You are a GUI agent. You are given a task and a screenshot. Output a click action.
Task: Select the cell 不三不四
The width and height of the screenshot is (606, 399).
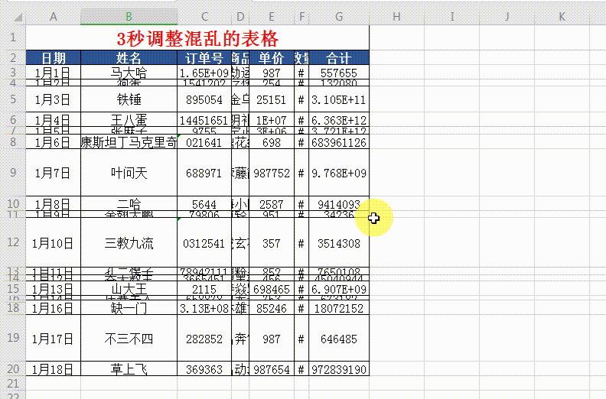click(129, 339)
